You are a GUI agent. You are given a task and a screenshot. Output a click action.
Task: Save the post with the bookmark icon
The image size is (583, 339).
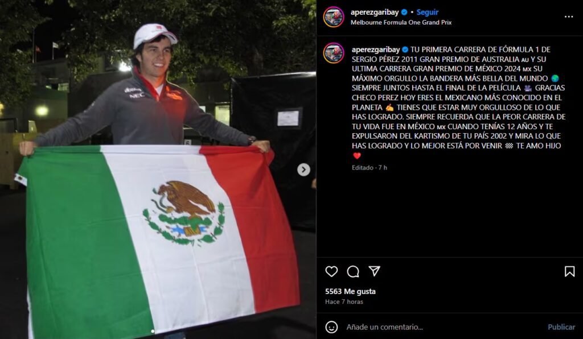click(569, 271)
